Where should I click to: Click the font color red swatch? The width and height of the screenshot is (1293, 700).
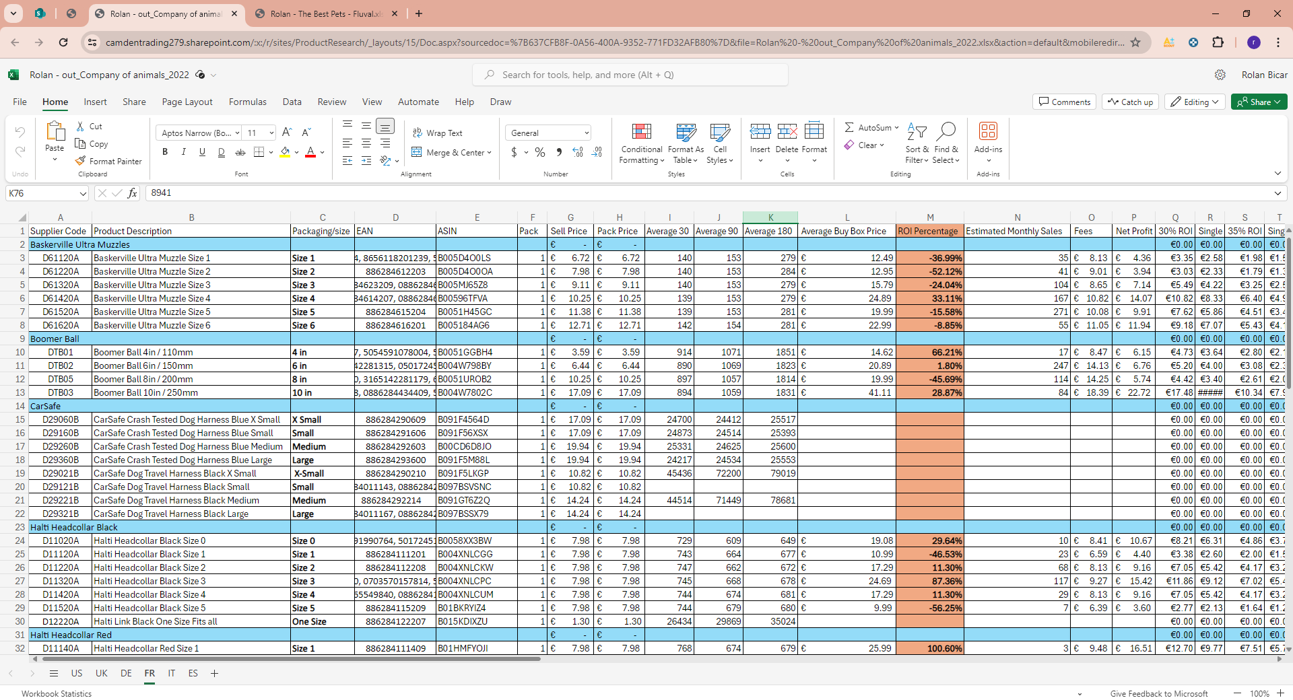(x=310, y=153)
